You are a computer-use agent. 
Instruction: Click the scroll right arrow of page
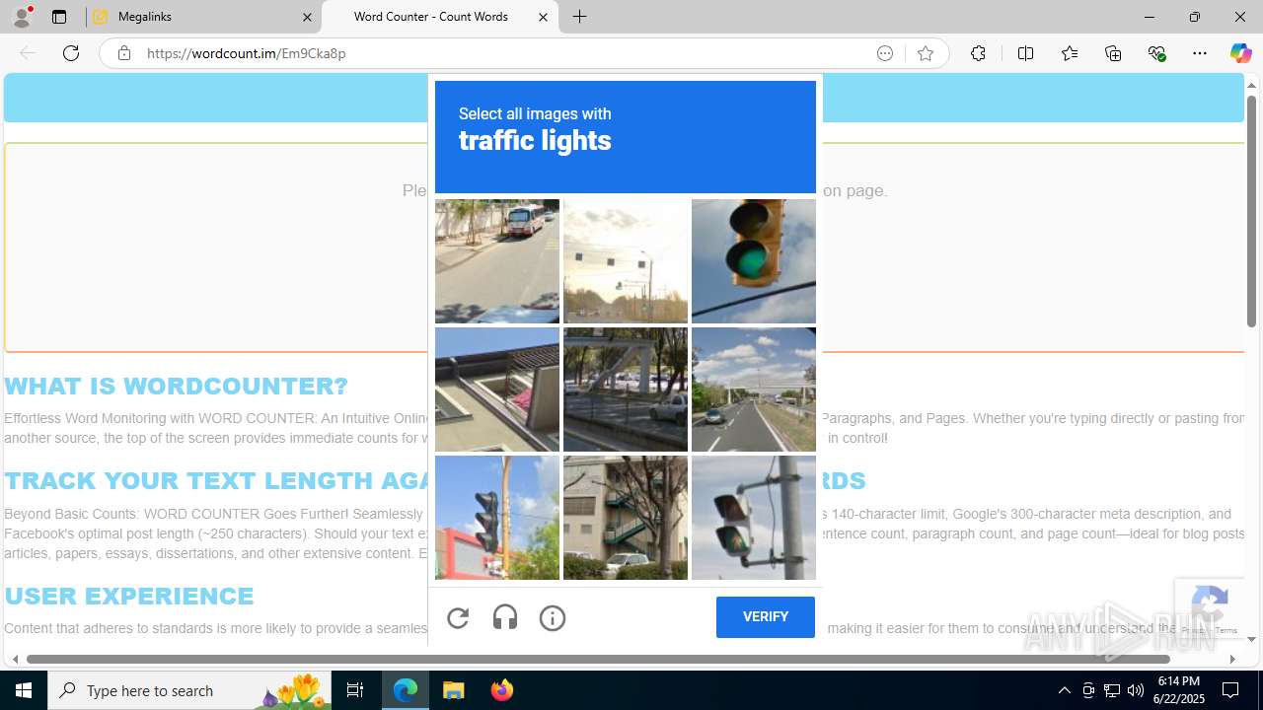point(1231,659)
